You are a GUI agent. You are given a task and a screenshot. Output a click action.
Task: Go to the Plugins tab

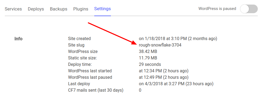click(81, 9)
